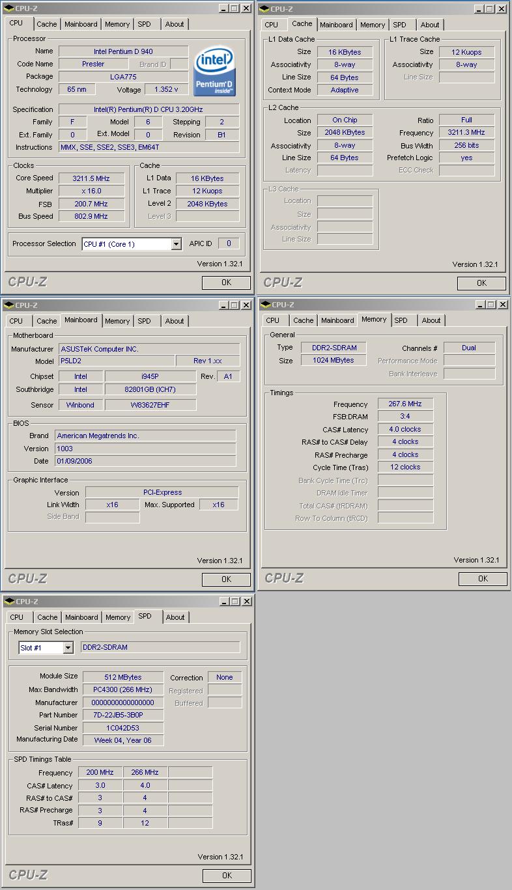Select the 'P5LD2' motherboard model value
512x890 pixels.
coord(117,361)
